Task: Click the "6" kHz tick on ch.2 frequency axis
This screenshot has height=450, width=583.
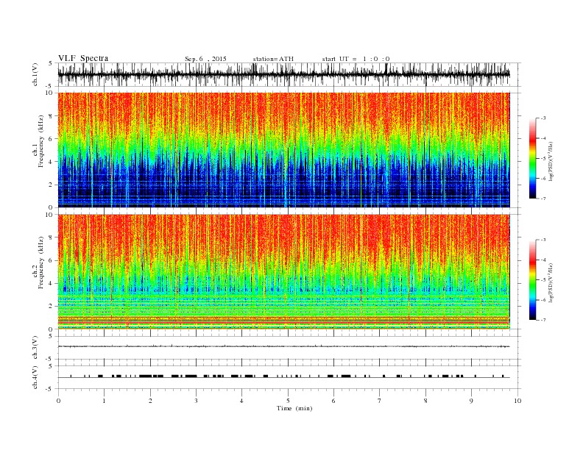Action: pyautogui.click(x=50, y=260)
